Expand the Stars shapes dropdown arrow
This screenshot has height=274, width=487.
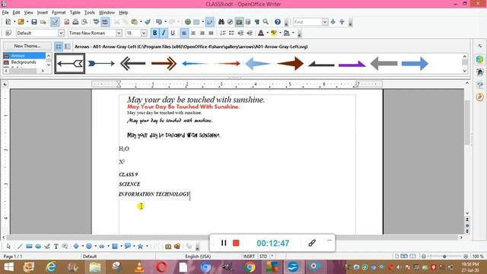(x=147, y=247)
